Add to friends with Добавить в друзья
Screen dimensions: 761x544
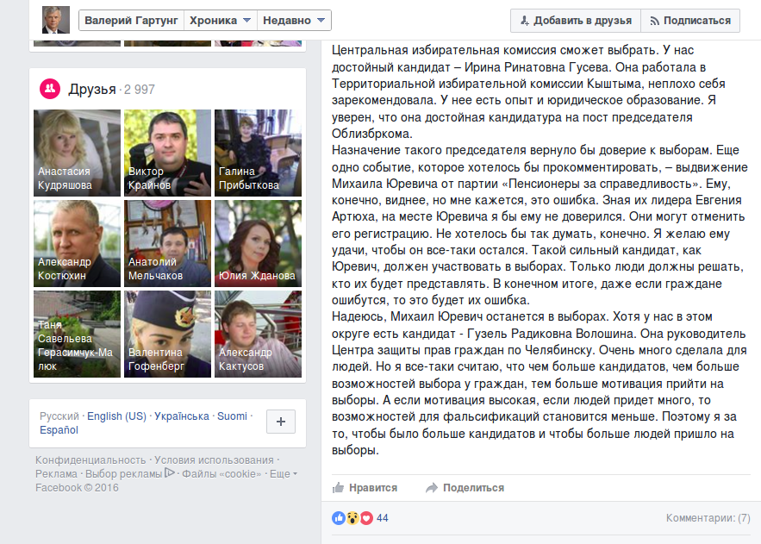tap(576, 21)
